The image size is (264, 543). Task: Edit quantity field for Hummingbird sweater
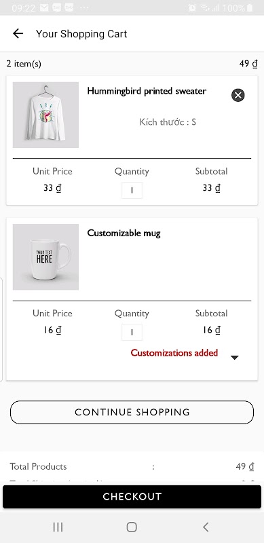point(132,191)
